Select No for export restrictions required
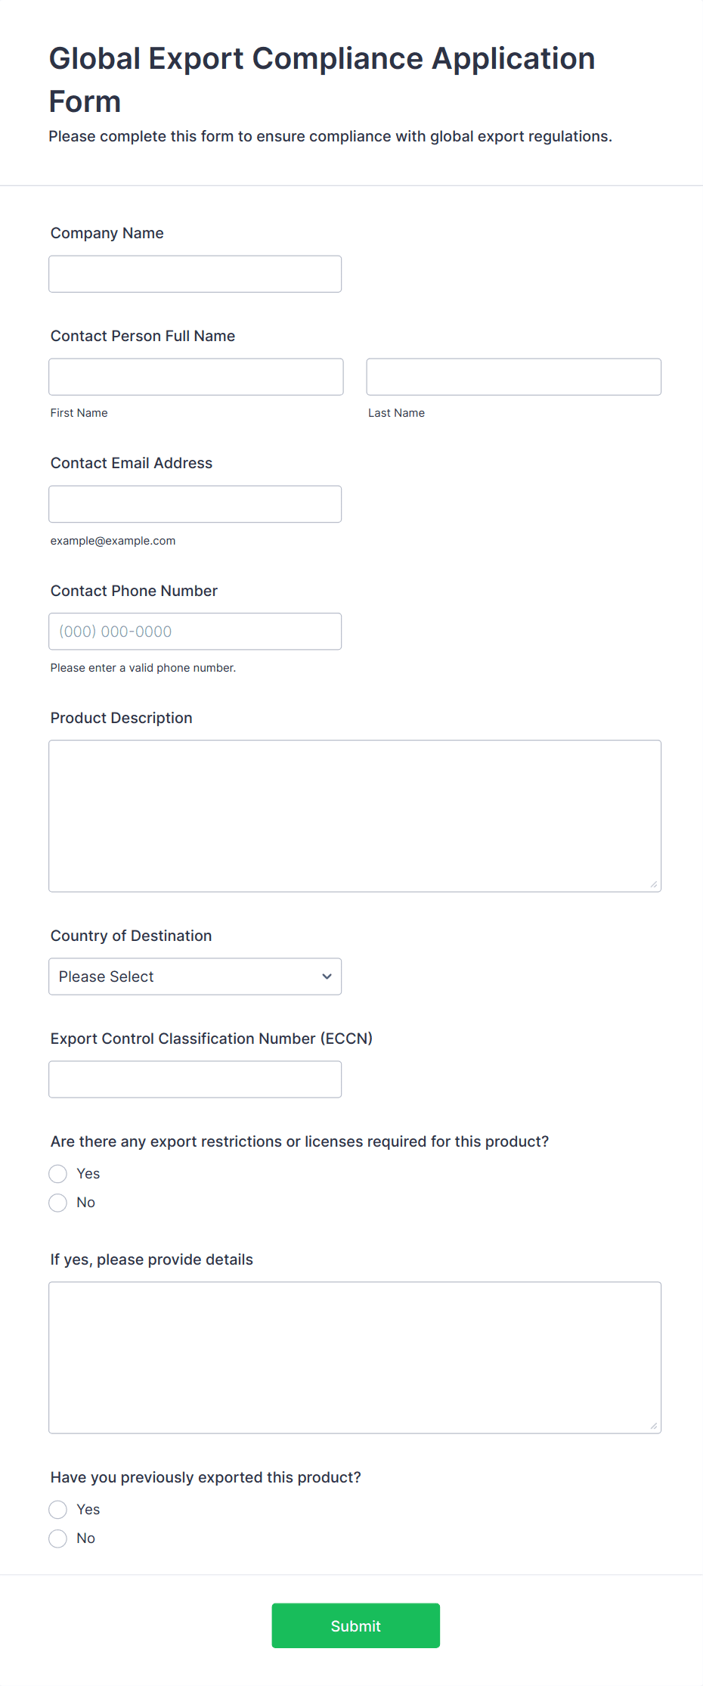Screen dimensions: 703x1686 pos(58,1203)
